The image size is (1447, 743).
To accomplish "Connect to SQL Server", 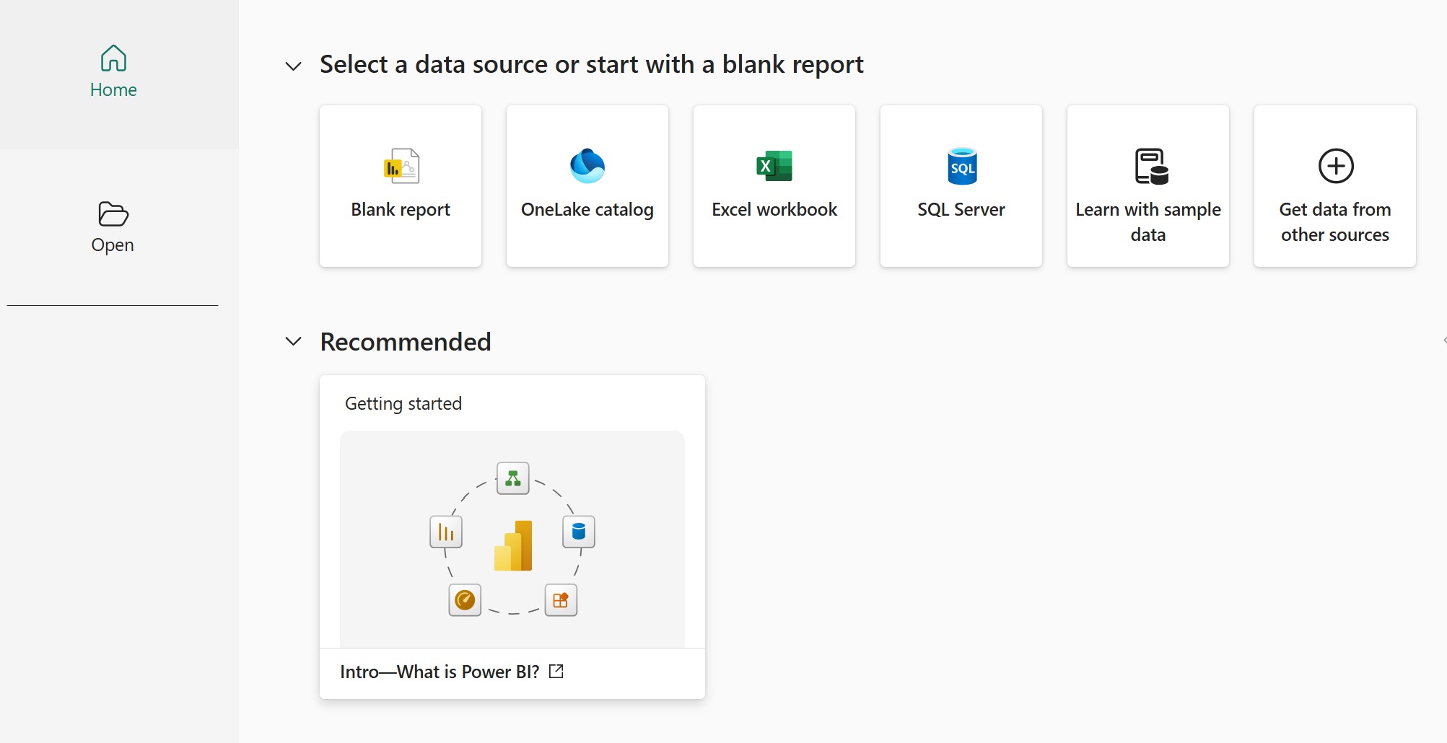I will 961,186.
